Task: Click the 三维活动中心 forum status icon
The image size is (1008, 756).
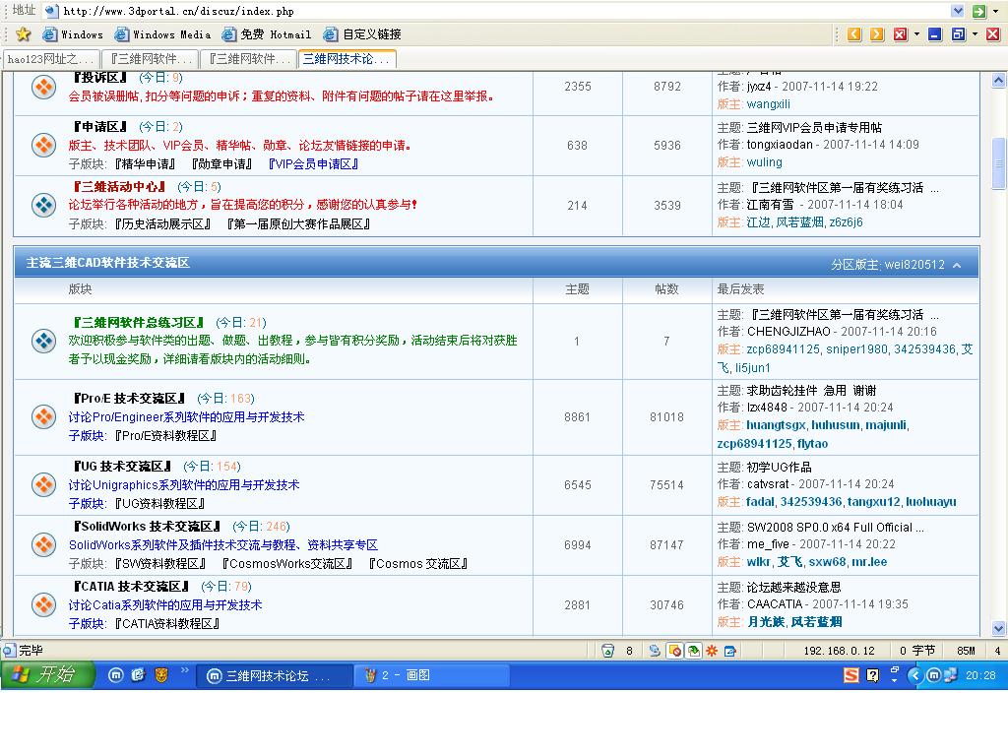Action: pyautogui.click(x=43, y=205)
